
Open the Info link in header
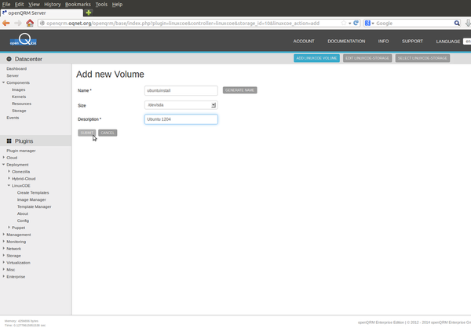383,41
